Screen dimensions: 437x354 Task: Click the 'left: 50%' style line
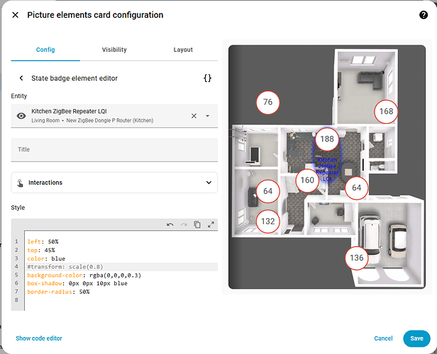pos(43,241)
